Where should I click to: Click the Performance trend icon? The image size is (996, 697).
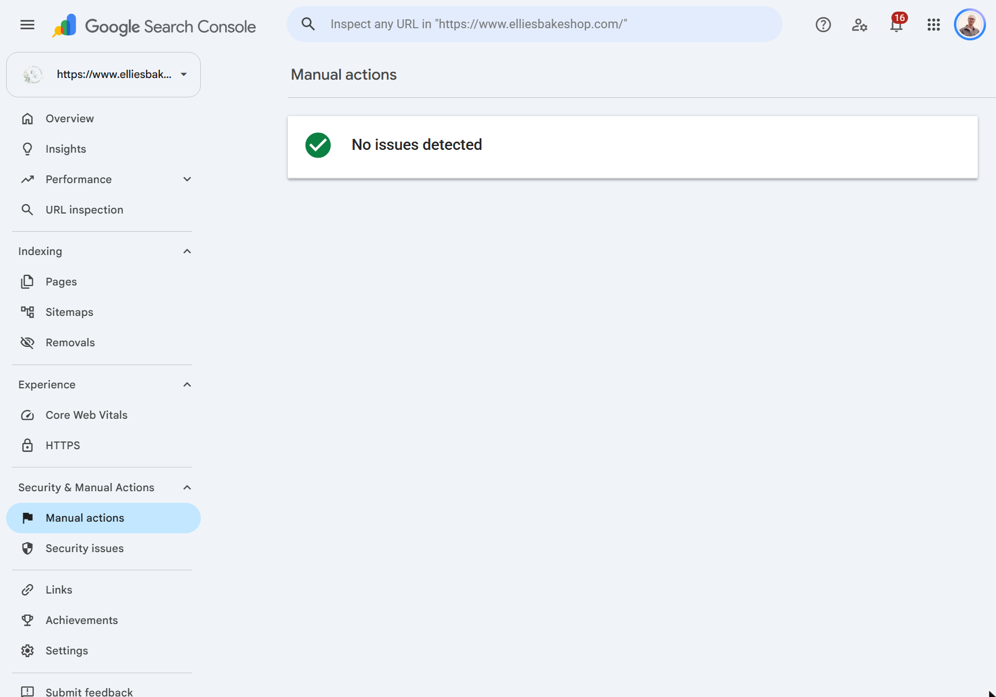click(x=27, y=179)
